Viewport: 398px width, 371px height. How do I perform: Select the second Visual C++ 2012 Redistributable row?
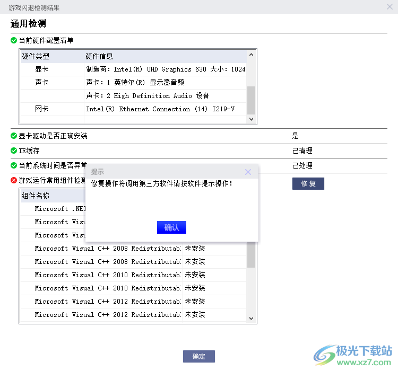coord(133,314)
